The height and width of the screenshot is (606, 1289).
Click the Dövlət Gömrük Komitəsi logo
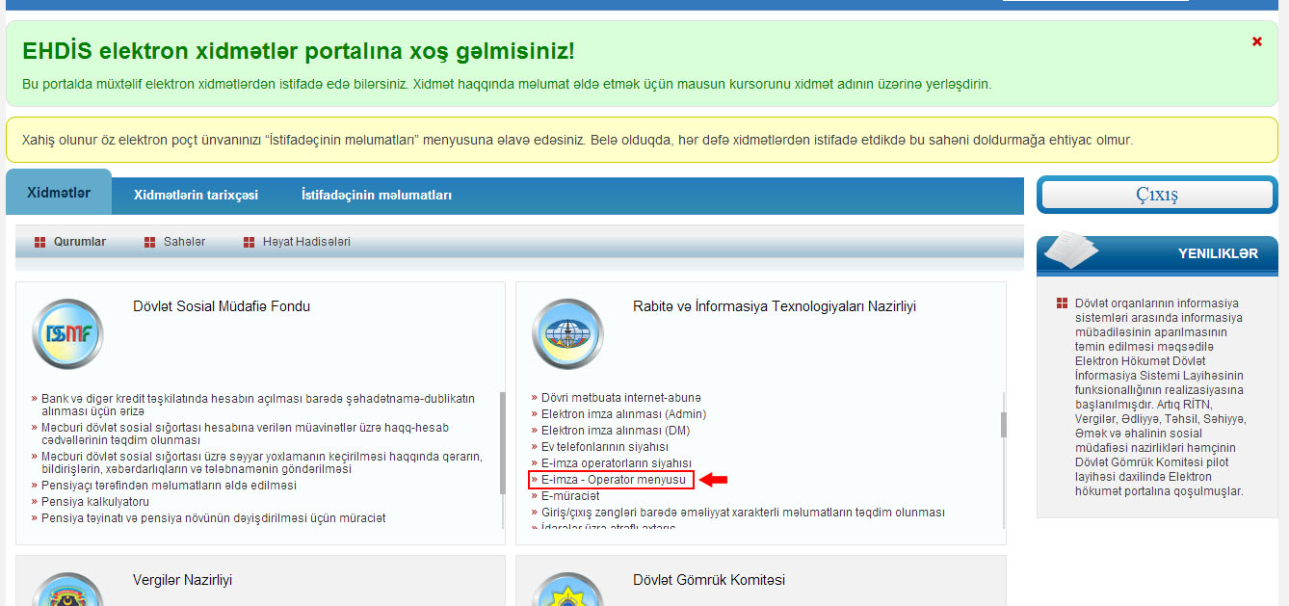tap(567, 589)
